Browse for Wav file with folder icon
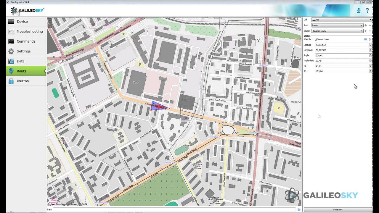Viewport: 379px width, 213px height. [366, 39]
